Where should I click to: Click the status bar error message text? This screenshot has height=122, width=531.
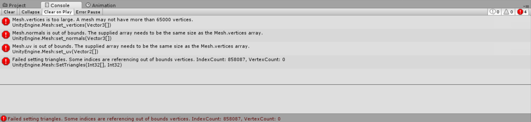click(x=144, y=119)
